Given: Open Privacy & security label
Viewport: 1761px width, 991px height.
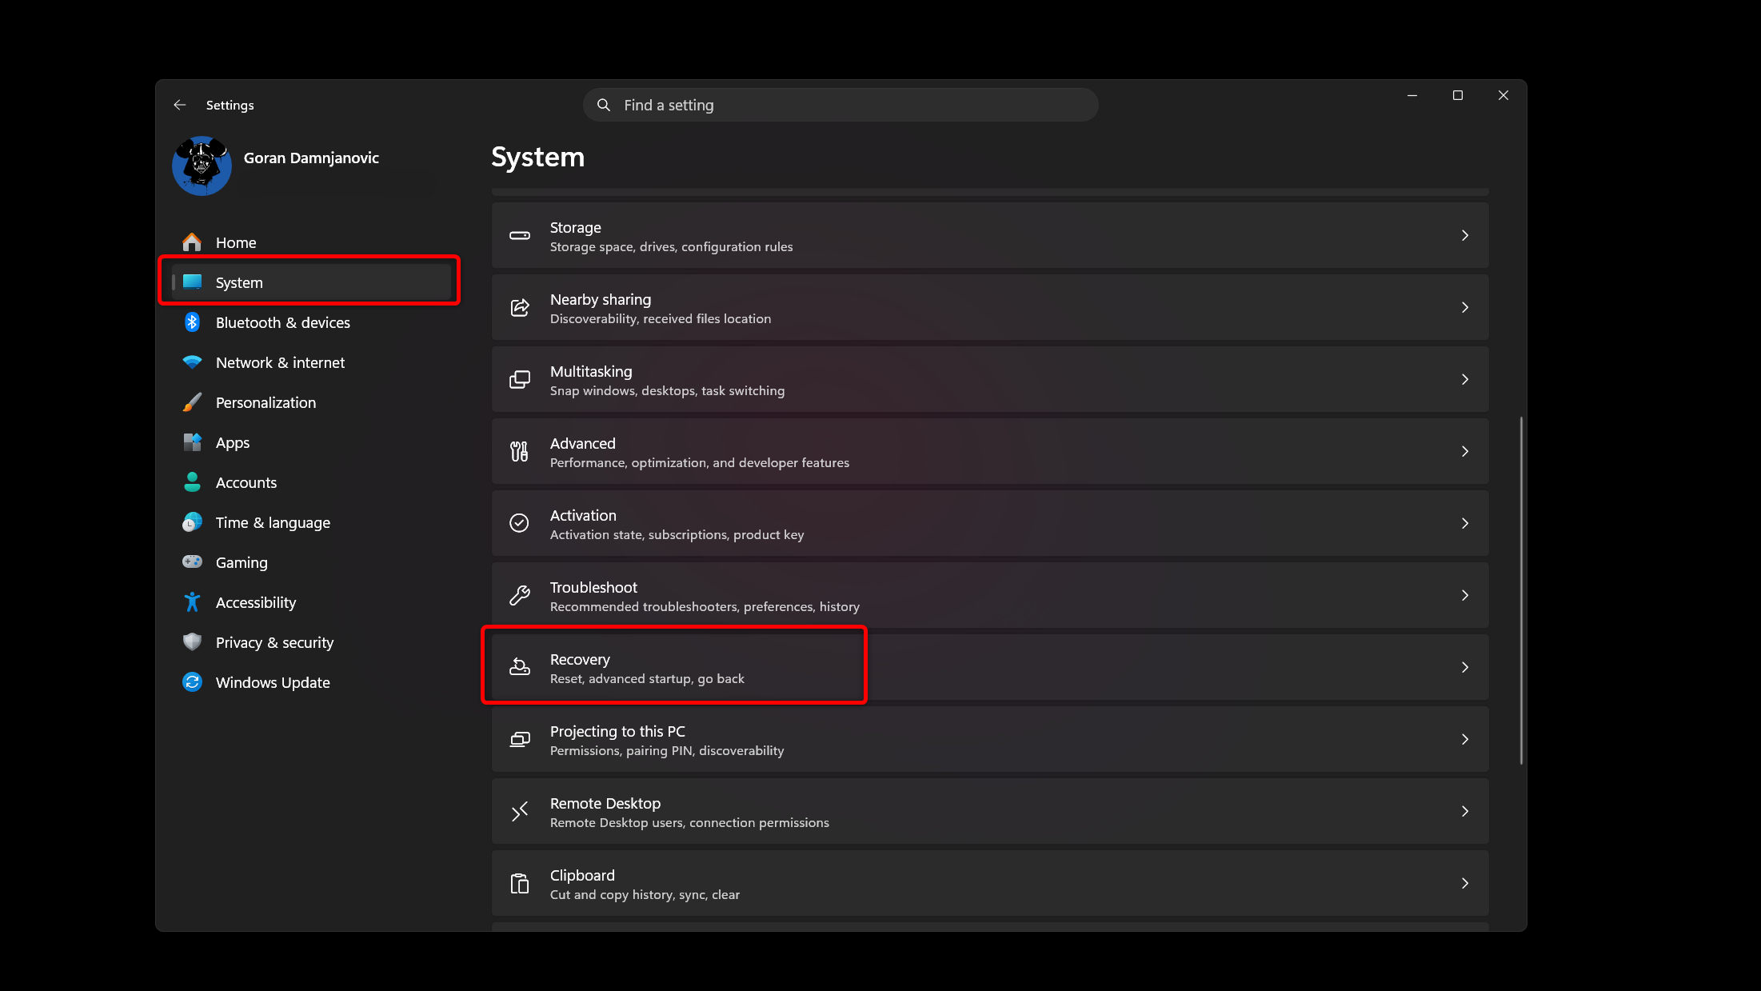Looking at the screenshot, I should pos(274,642).
